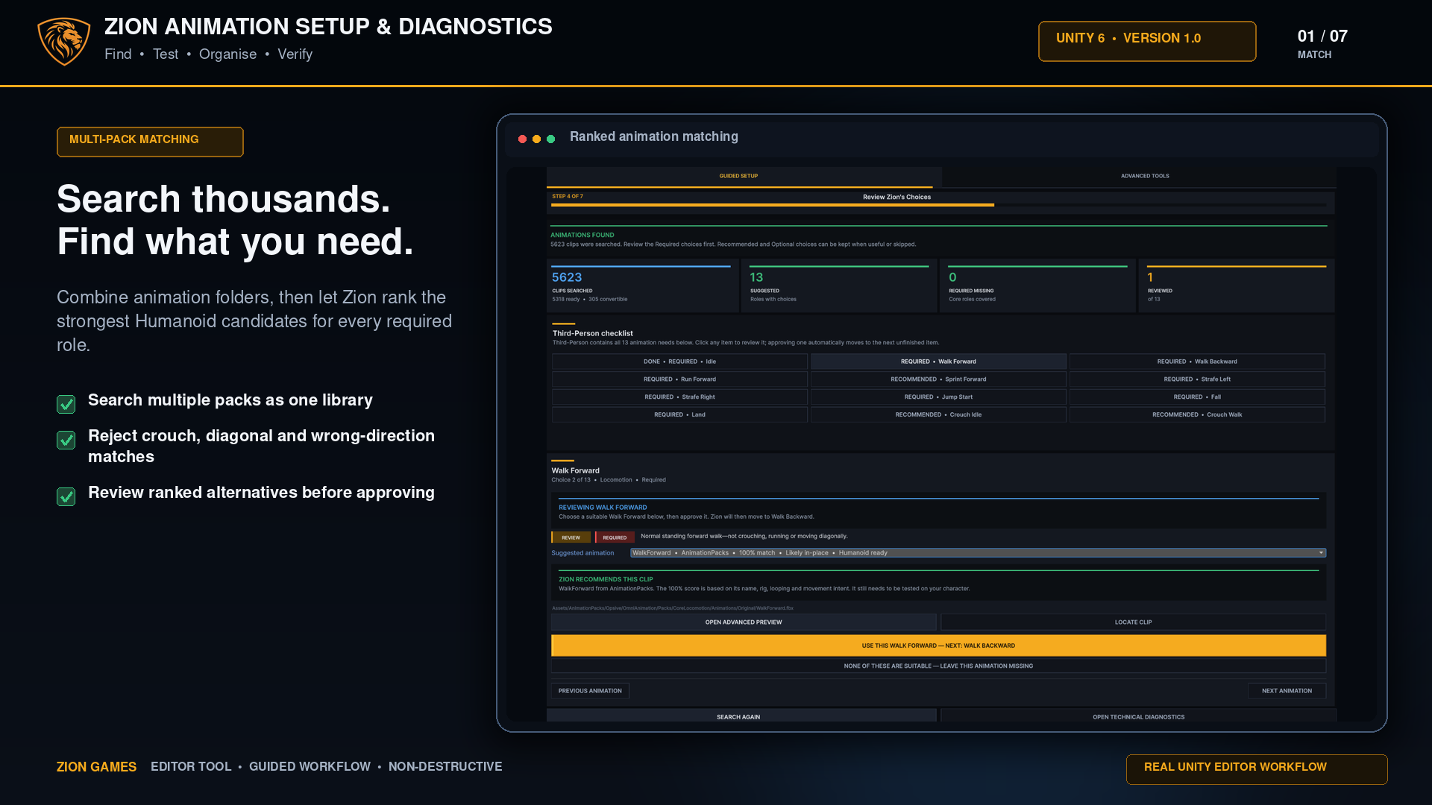Viewport: 1432px width, 805px height.
Task: Click the red REQUIRED badge
Action: [615, 537]
